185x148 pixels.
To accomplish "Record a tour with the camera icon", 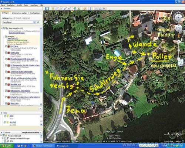I will (69, 9).
